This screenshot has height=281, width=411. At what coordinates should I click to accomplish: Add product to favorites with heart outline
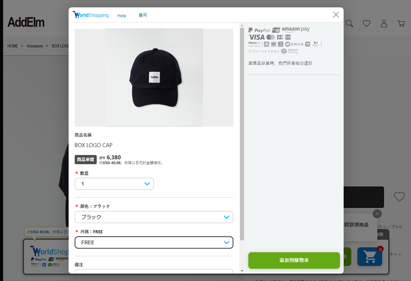click(399, 197)
